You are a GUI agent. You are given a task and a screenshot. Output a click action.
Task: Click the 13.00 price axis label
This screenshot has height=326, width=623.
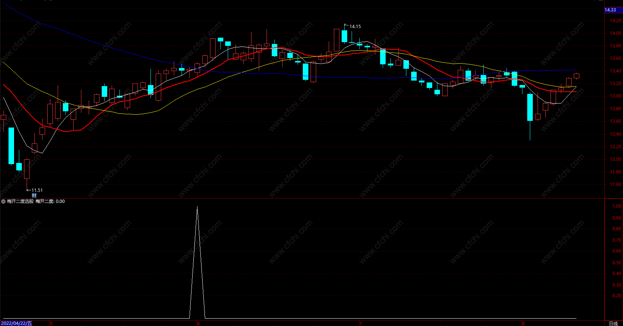pos(616,96)
